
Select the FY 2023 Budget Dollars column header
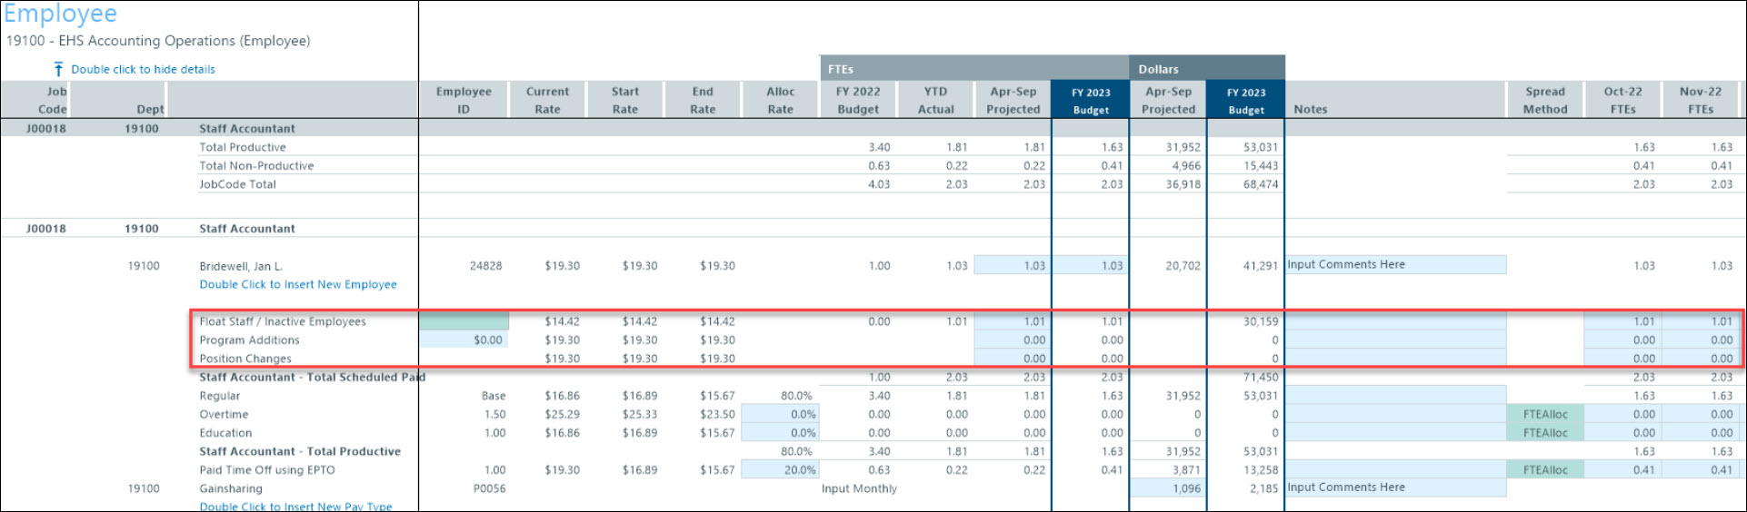(1245, 100)
